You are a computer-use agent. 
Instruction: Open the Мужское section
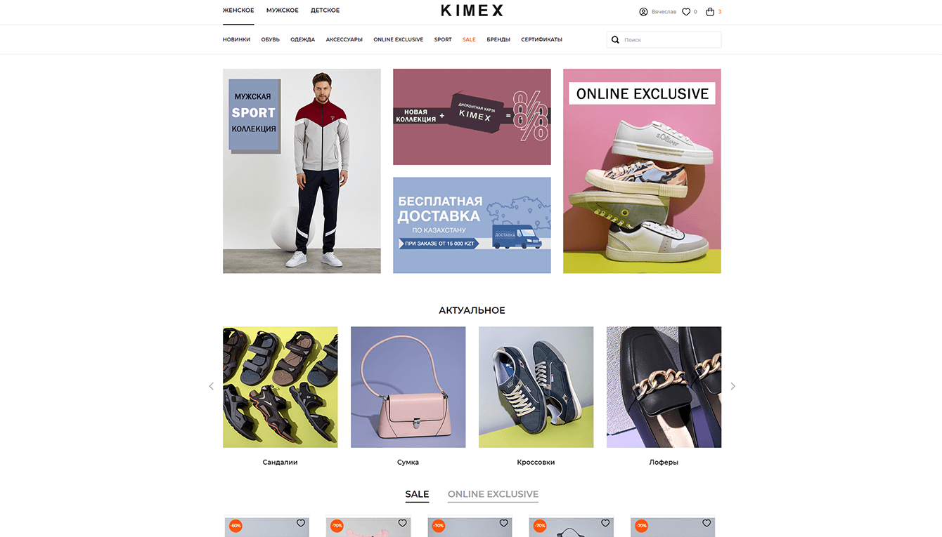click(x=283, y=11)
